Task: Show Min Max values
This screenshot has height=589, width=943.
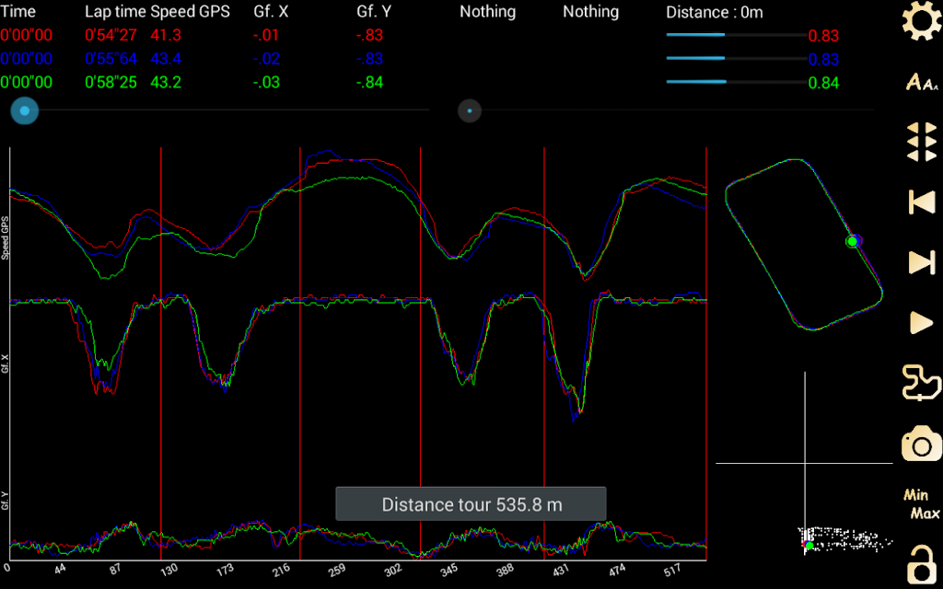Action: (921, 505)
